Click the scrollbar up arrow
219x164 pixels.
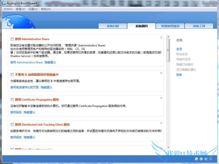168,37
